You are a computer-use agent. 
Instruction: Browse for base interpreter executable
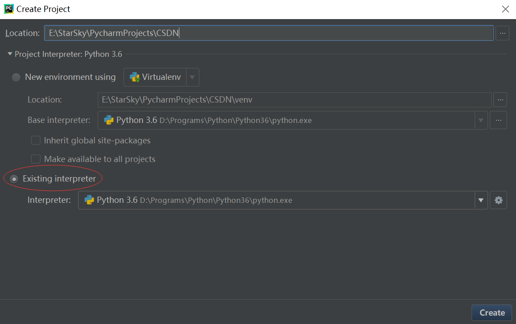point(498,120)
